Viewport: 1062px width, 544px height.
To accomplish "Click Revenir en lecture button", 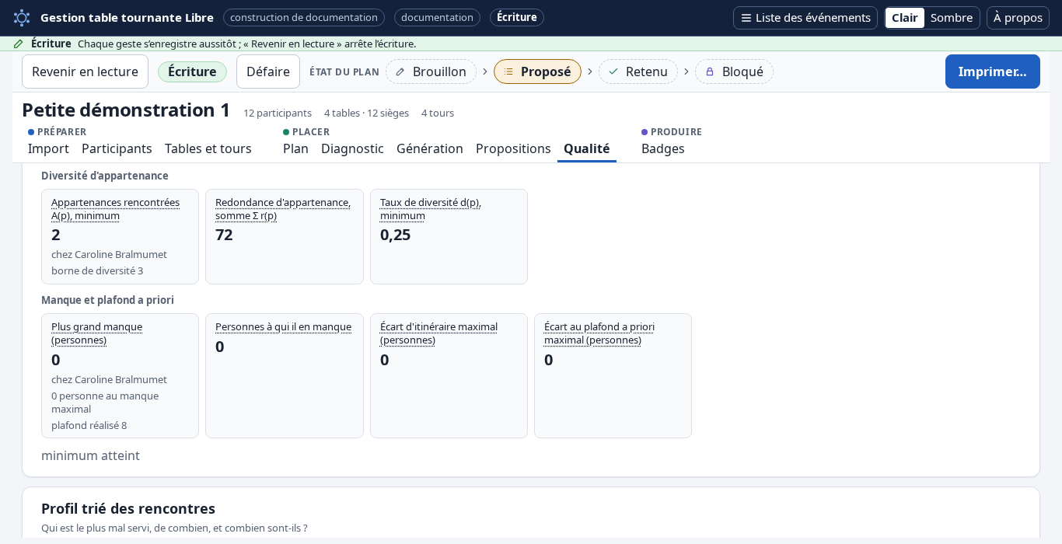I will click(x=85, y=71).
